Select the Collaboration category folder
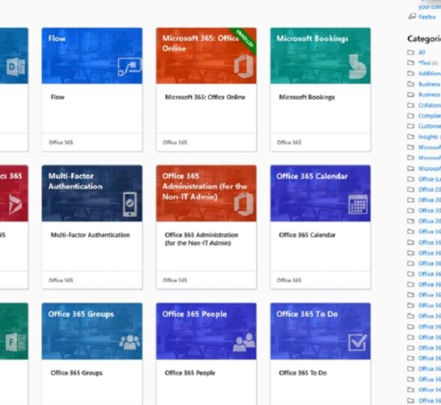The width and height of the screenshot is (441, 405). [429, 105]
